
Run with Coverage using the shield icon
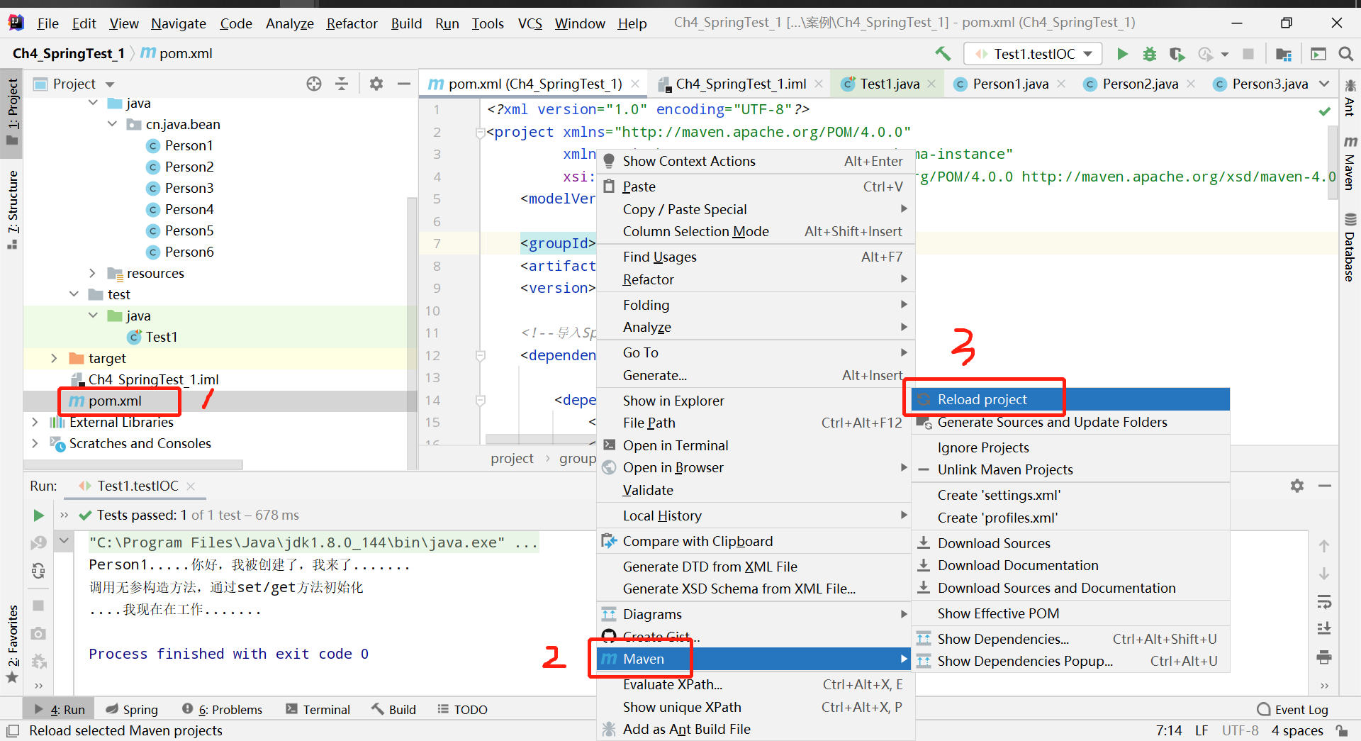(x=1177, y=53)
